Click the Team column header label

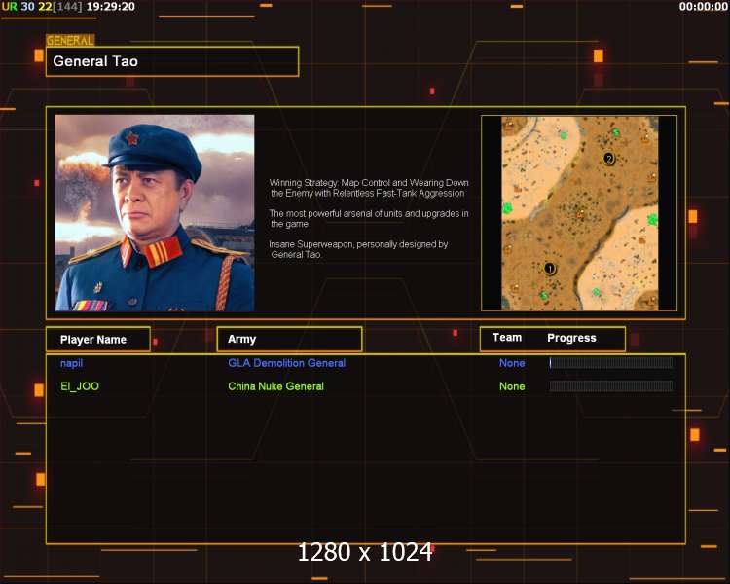pyautogui.click(x=507, y=338)
